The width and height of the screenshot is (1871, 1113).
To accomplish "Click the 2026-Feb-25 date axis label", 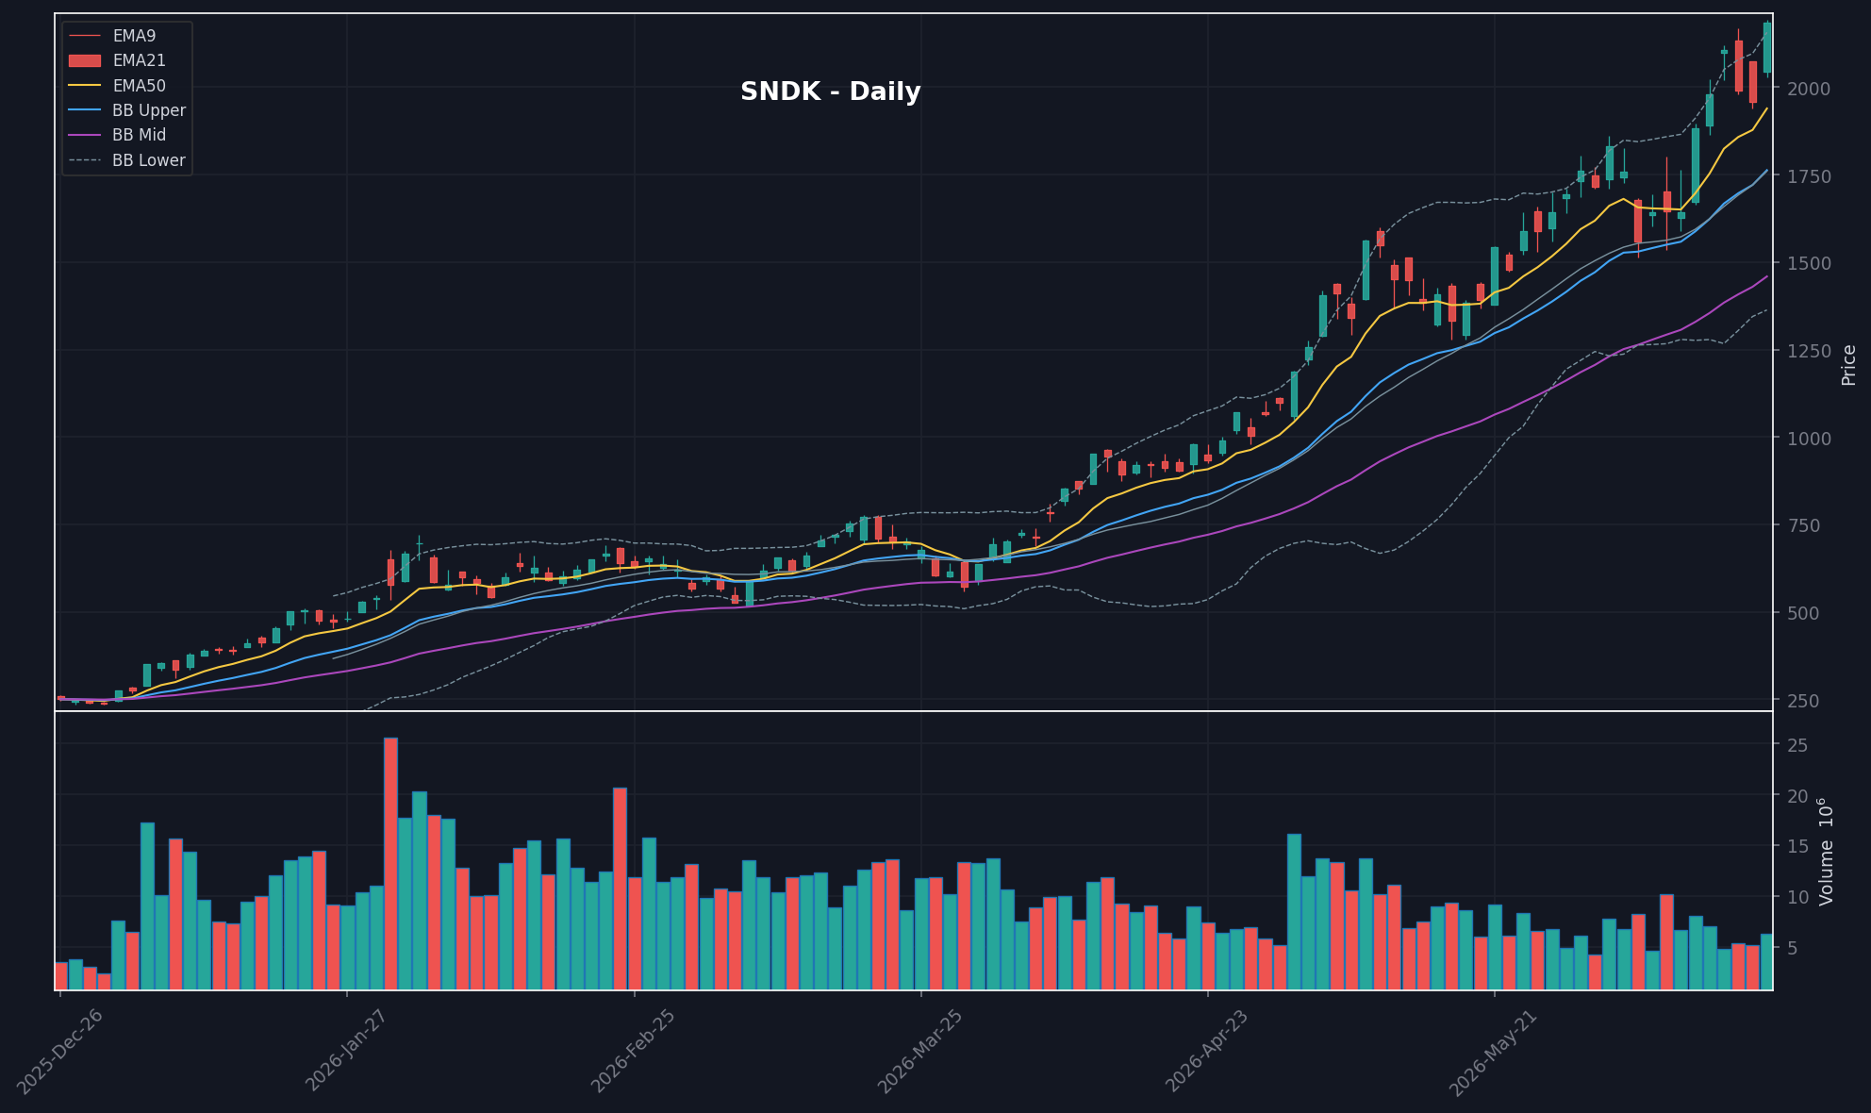I will tap(635, 1052).
